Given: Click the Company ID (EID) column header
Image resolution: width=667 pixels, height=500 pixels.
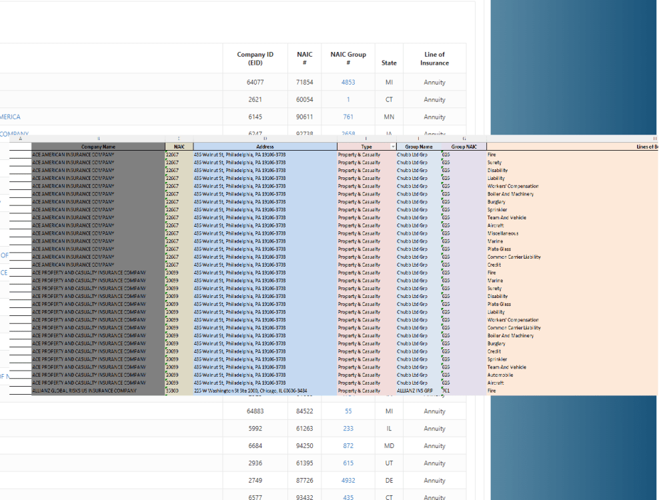Looking at the screenshot, I should (x=255, y=59).
